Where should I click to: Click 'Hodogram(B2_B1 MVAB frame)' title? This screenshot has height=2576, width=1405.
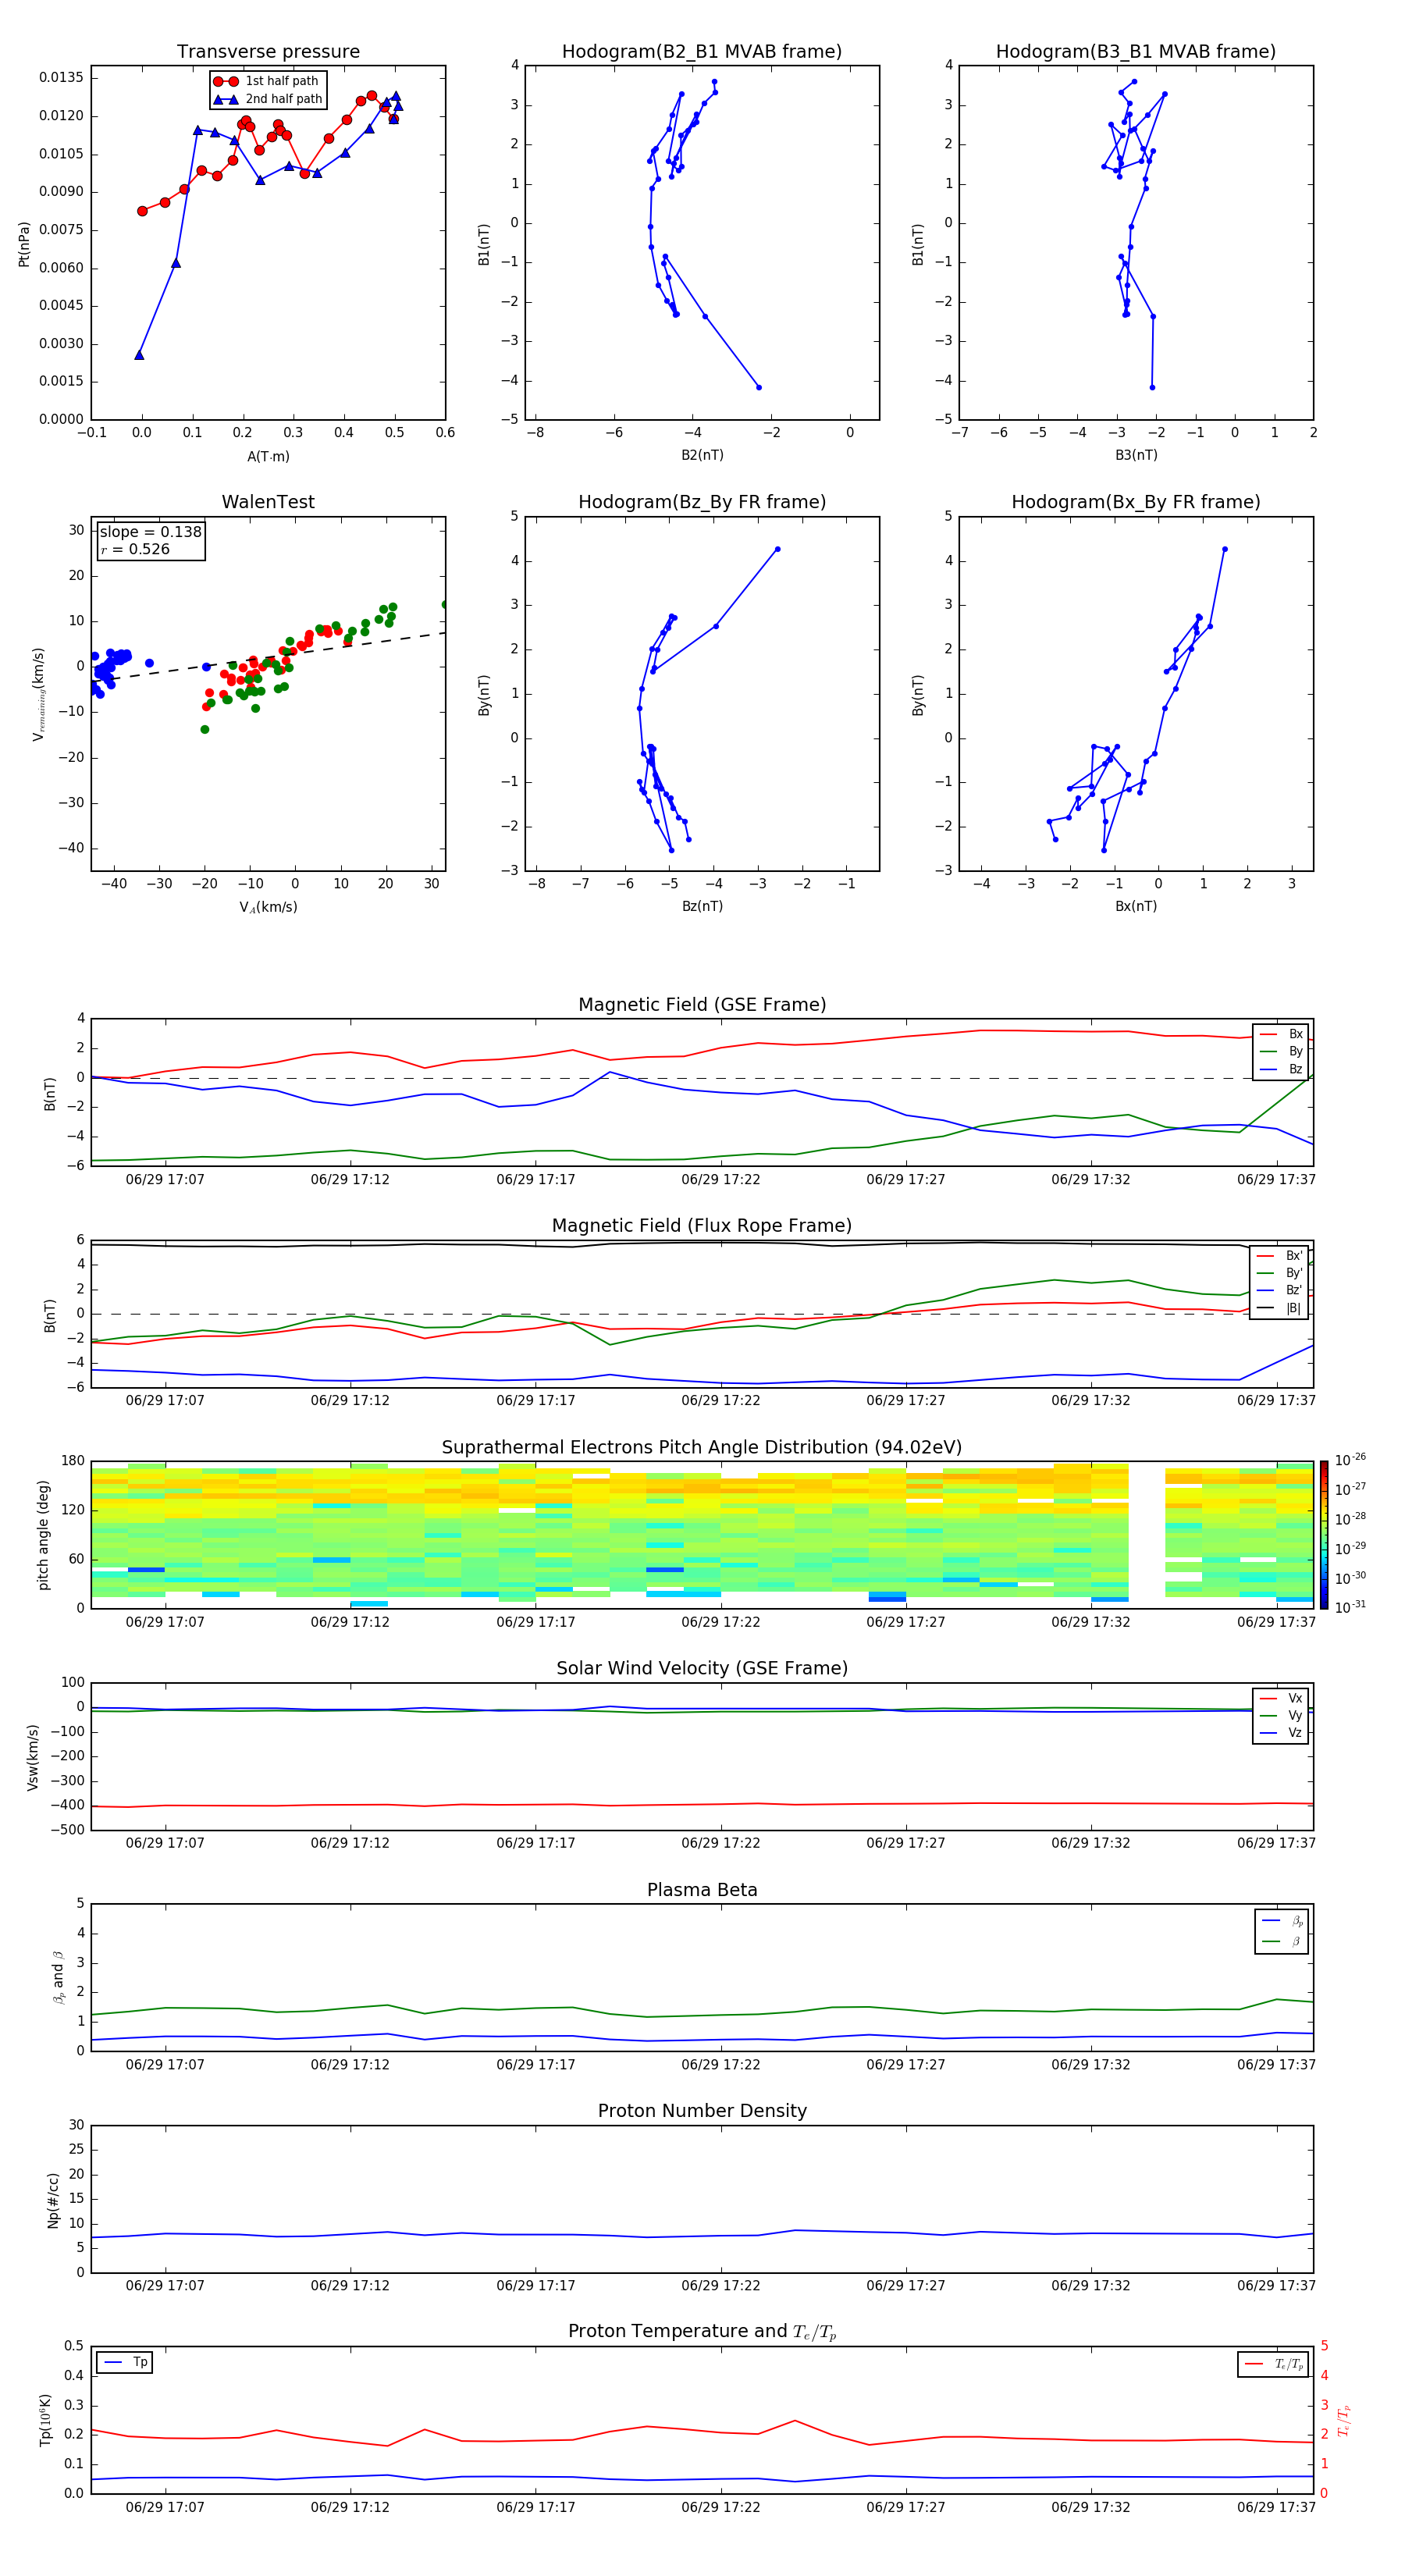pos(702,52)
